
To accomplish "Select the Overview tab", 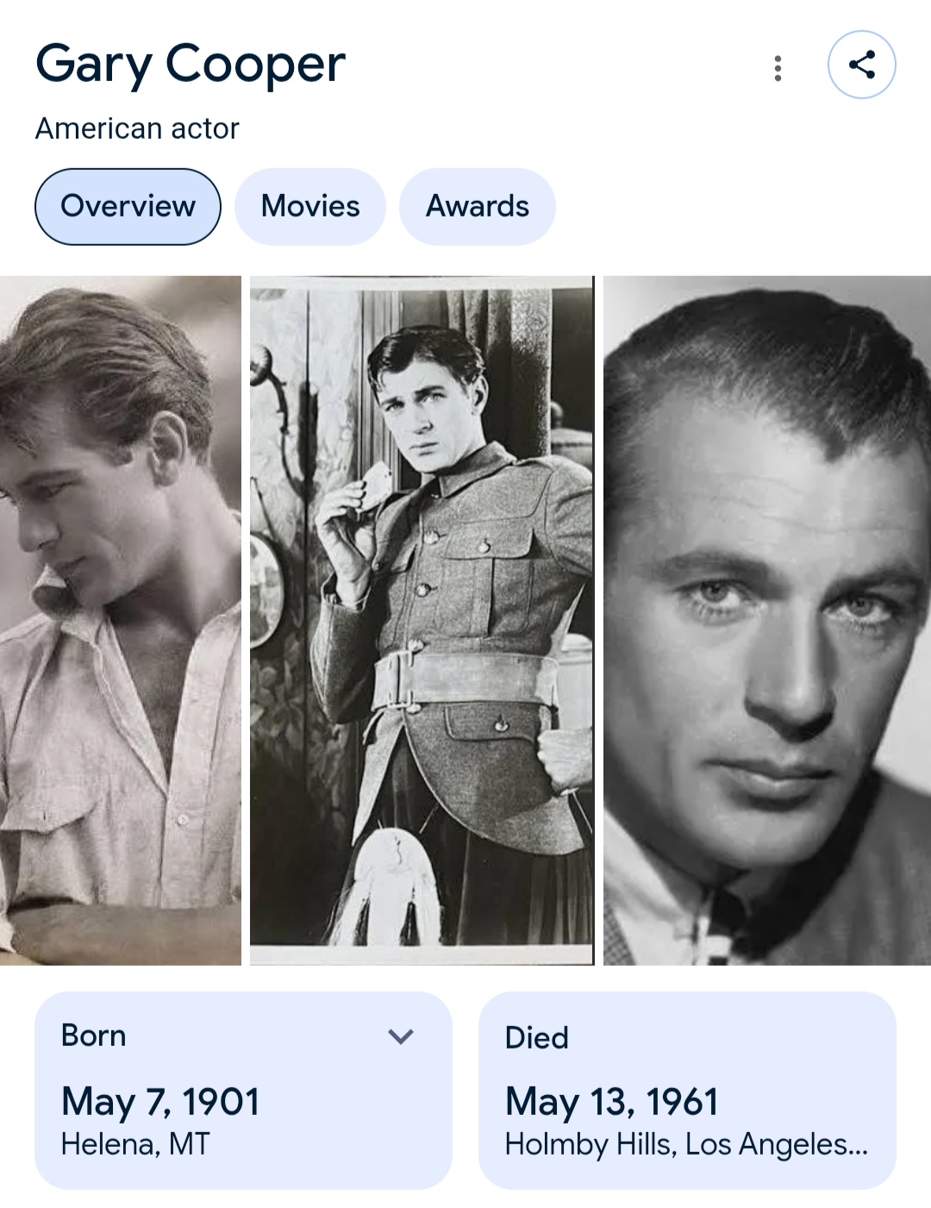I will coord(128,207).
